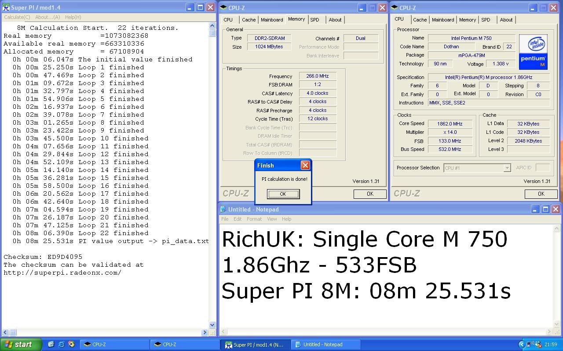This screenshot has height=351, width=563.
Task: Click Super PI horizontal scrollbar left arrow
Action: [x=5, y=333]
